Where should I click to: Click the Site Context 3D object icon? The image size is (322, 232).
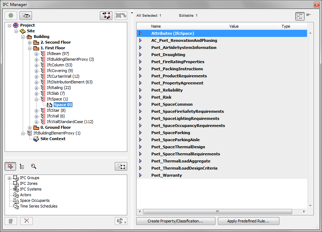[36, 139]
